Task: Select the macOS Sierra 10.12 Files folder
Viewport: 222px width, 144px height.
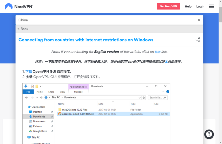Action: pyautogui.click(x=75, y=110)
